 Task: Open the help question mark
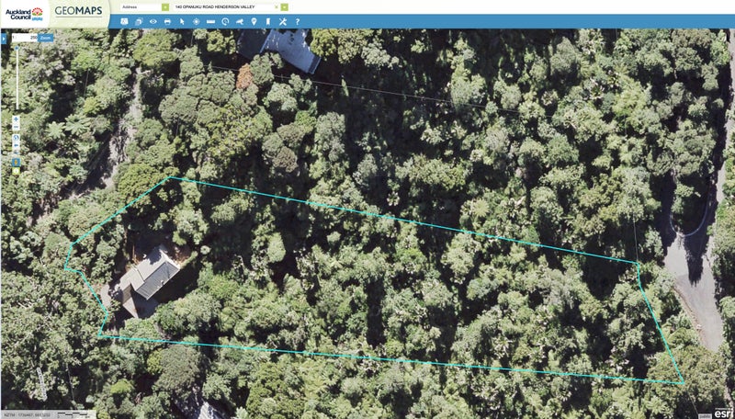click(x=297, y=21)
